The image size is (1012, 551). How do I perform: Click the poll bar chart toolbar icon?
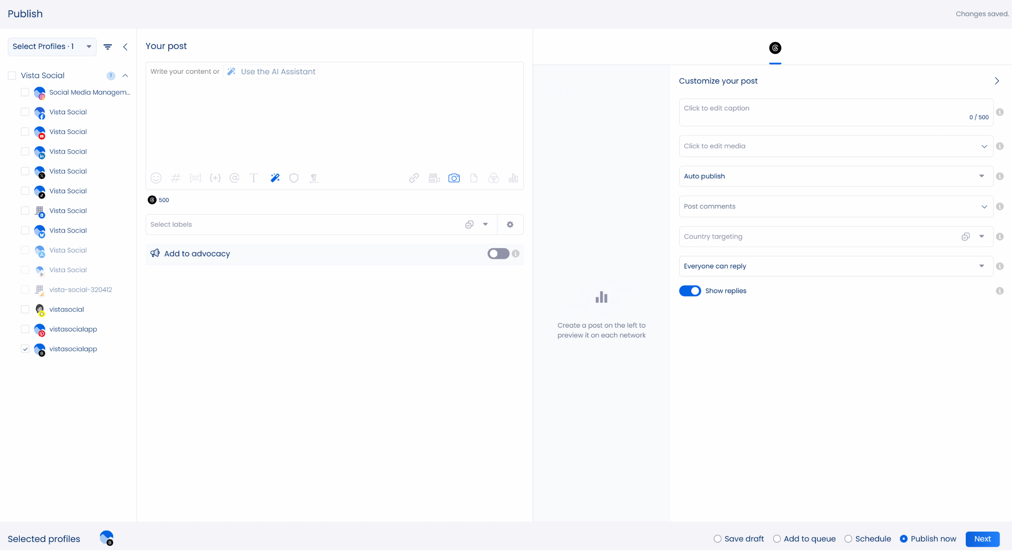pos(513,178)
